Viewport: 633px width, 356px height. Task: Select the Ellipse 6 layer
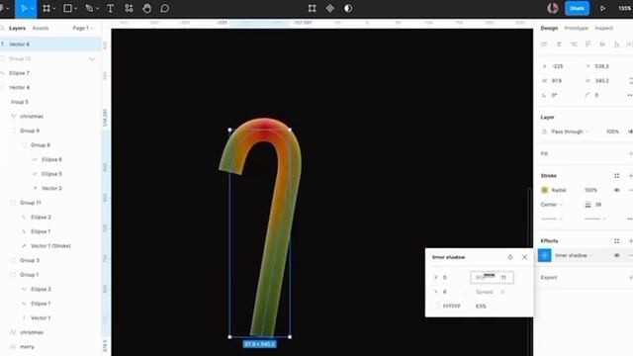click(50, 159)
